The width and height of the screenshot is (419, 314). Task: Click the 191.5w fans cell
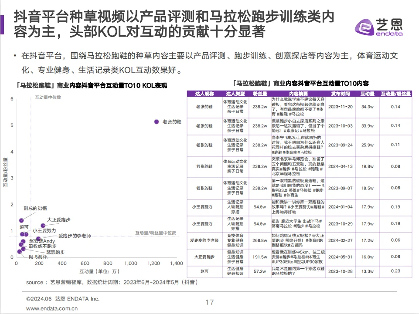tap(260, 257)
